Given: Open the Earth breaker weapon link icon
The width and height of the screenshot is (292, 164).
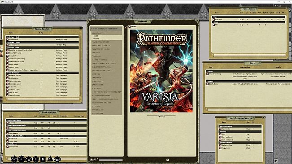Looking at the screenshot, I should tap(7, 134).
